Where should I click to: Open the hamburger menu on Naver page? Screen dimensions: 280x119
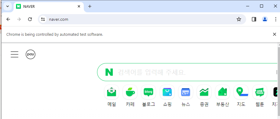click(15, 54)
